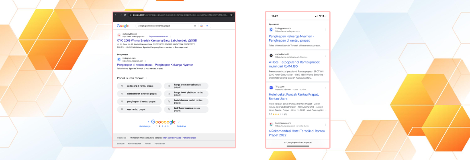Screen dimensions: 470x160
Task: Bookmark the page with the star icon
Action: pos(231,15)
